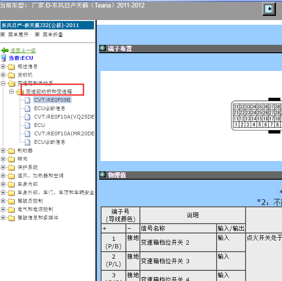This screenshot has height=281, width=282.
Task: Click the 物理值 section title
Action: [117, 175]
